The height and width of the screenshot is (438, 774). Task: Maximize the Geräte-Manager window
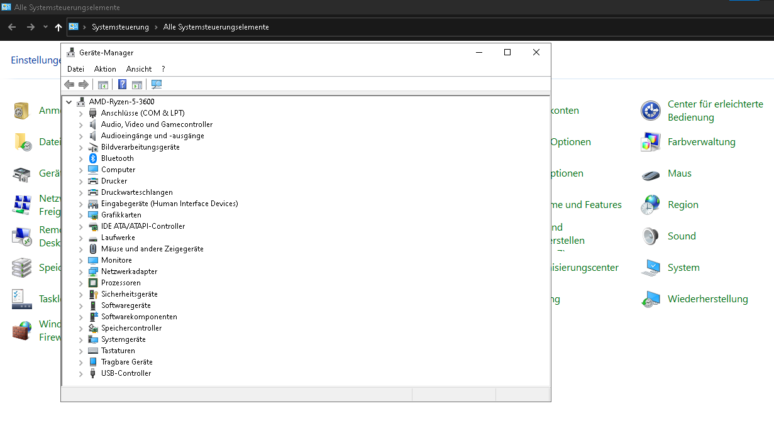tap(507, 53)
